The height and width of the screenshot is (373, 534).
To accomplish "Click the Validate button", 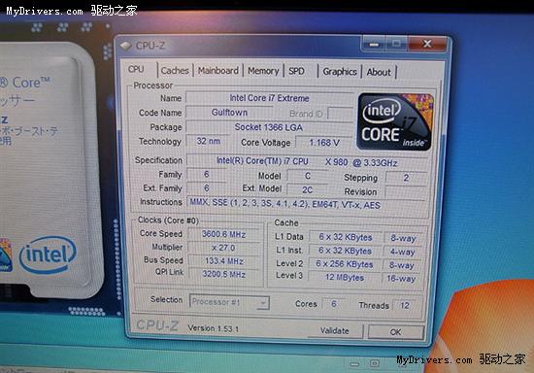I will (x=335, y=331).
